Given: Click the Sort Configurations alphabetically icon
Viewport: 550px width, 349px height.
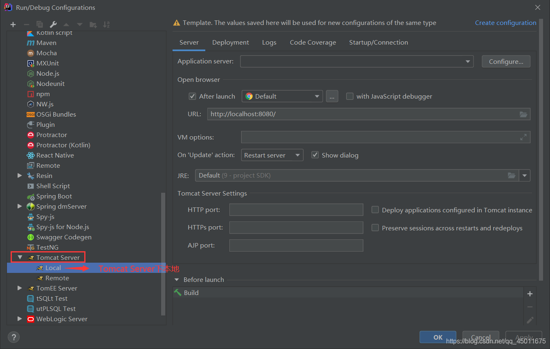Looking at the screenshot, I should 106,25.
